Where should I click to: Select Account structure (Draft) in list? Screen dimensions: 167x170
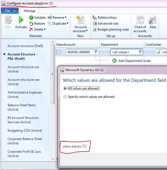[x=25, y=46]
